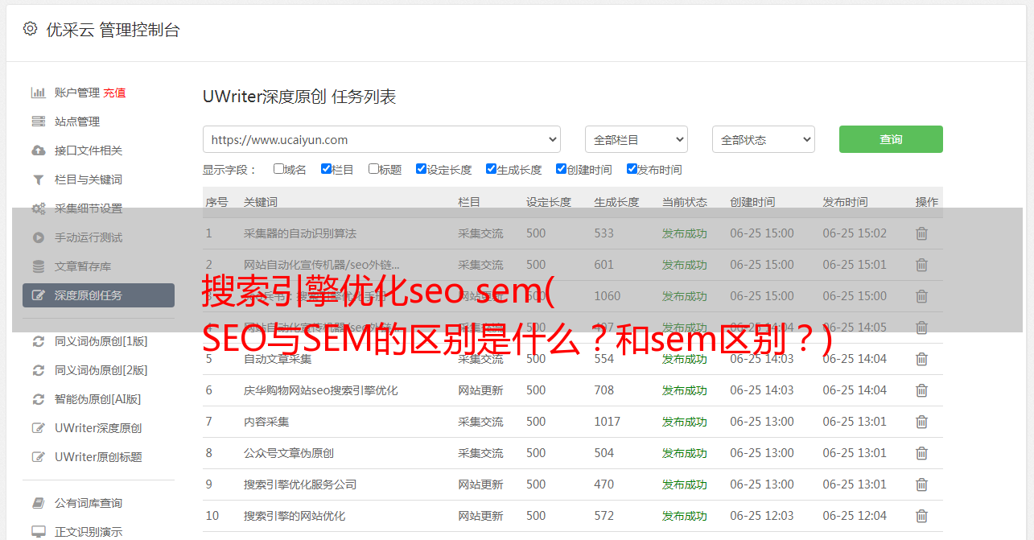Open the 全部状态 status dropdown
The width and height of the screenshot is (1034, 540).
(763, 139)
